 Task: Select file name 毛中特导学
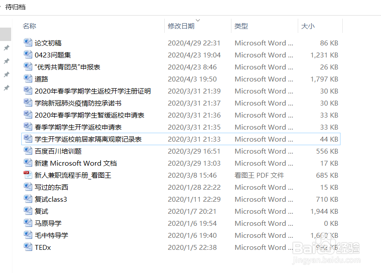51,236
